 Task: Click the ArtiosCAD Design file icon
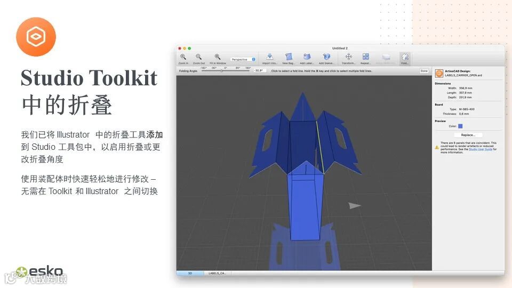click(439, 74)
